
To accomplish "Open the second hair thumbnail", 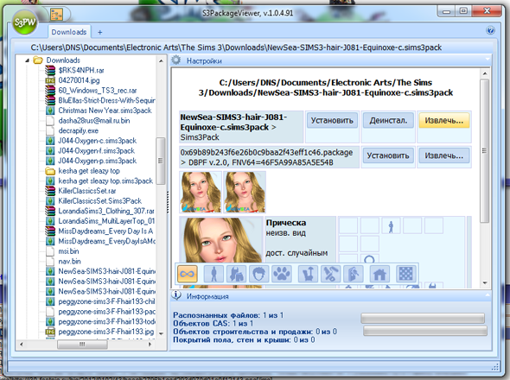I will click(245, 192).
